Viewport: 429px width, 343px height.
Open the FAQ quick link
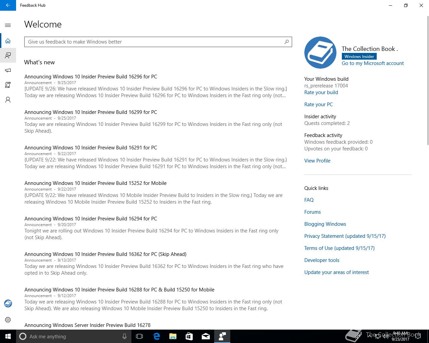click(x=309, y=200)
